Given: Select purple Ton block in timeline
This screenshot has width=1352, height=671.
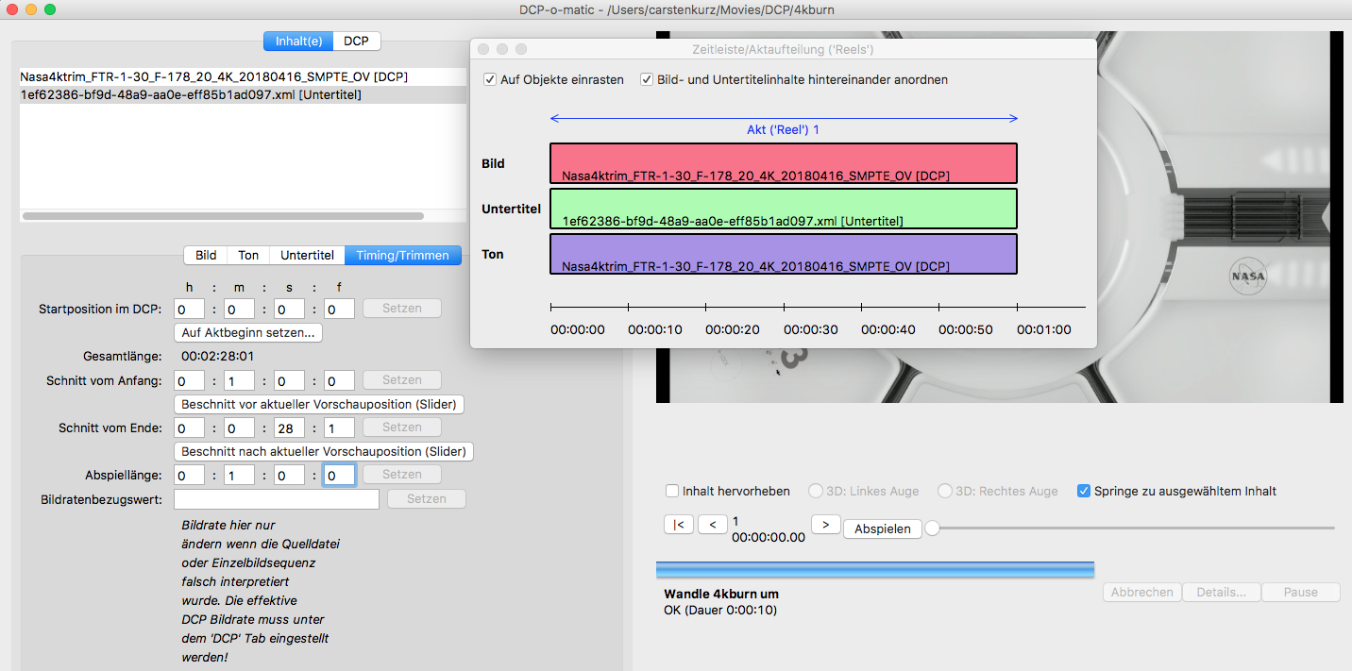Looking at the screenshot, I should [x=784, y=254].
